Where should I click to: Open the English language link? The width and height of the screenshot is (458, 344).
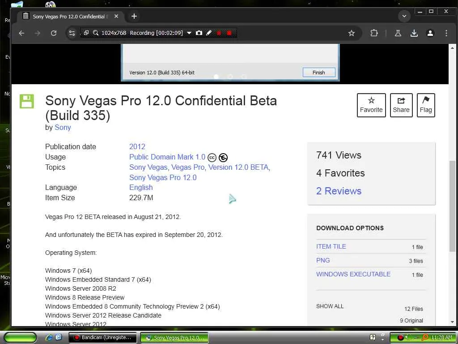coord(141,188)
